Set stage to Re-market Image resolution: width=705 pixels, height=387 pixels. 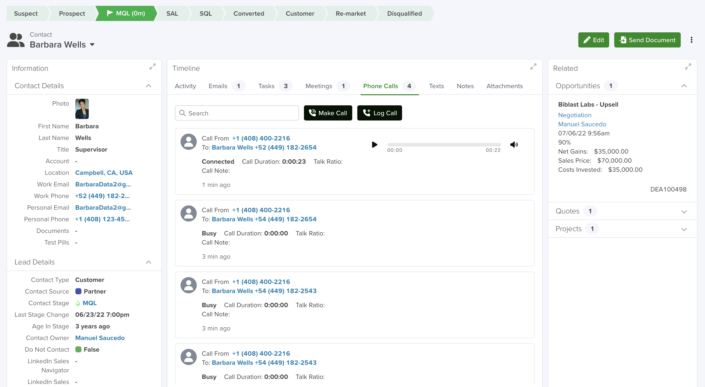tap(350, 13)
